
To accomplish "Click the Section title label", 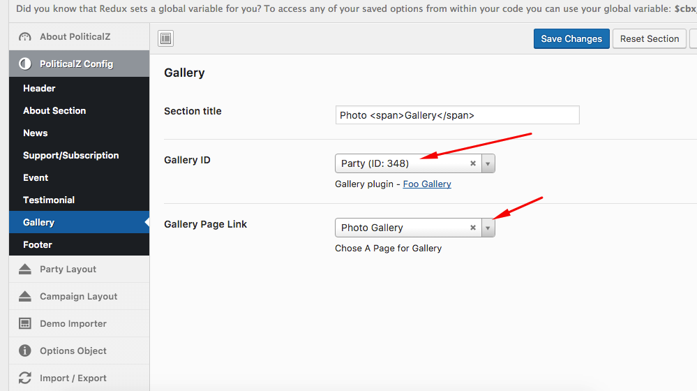I will (x=193, y=111).
